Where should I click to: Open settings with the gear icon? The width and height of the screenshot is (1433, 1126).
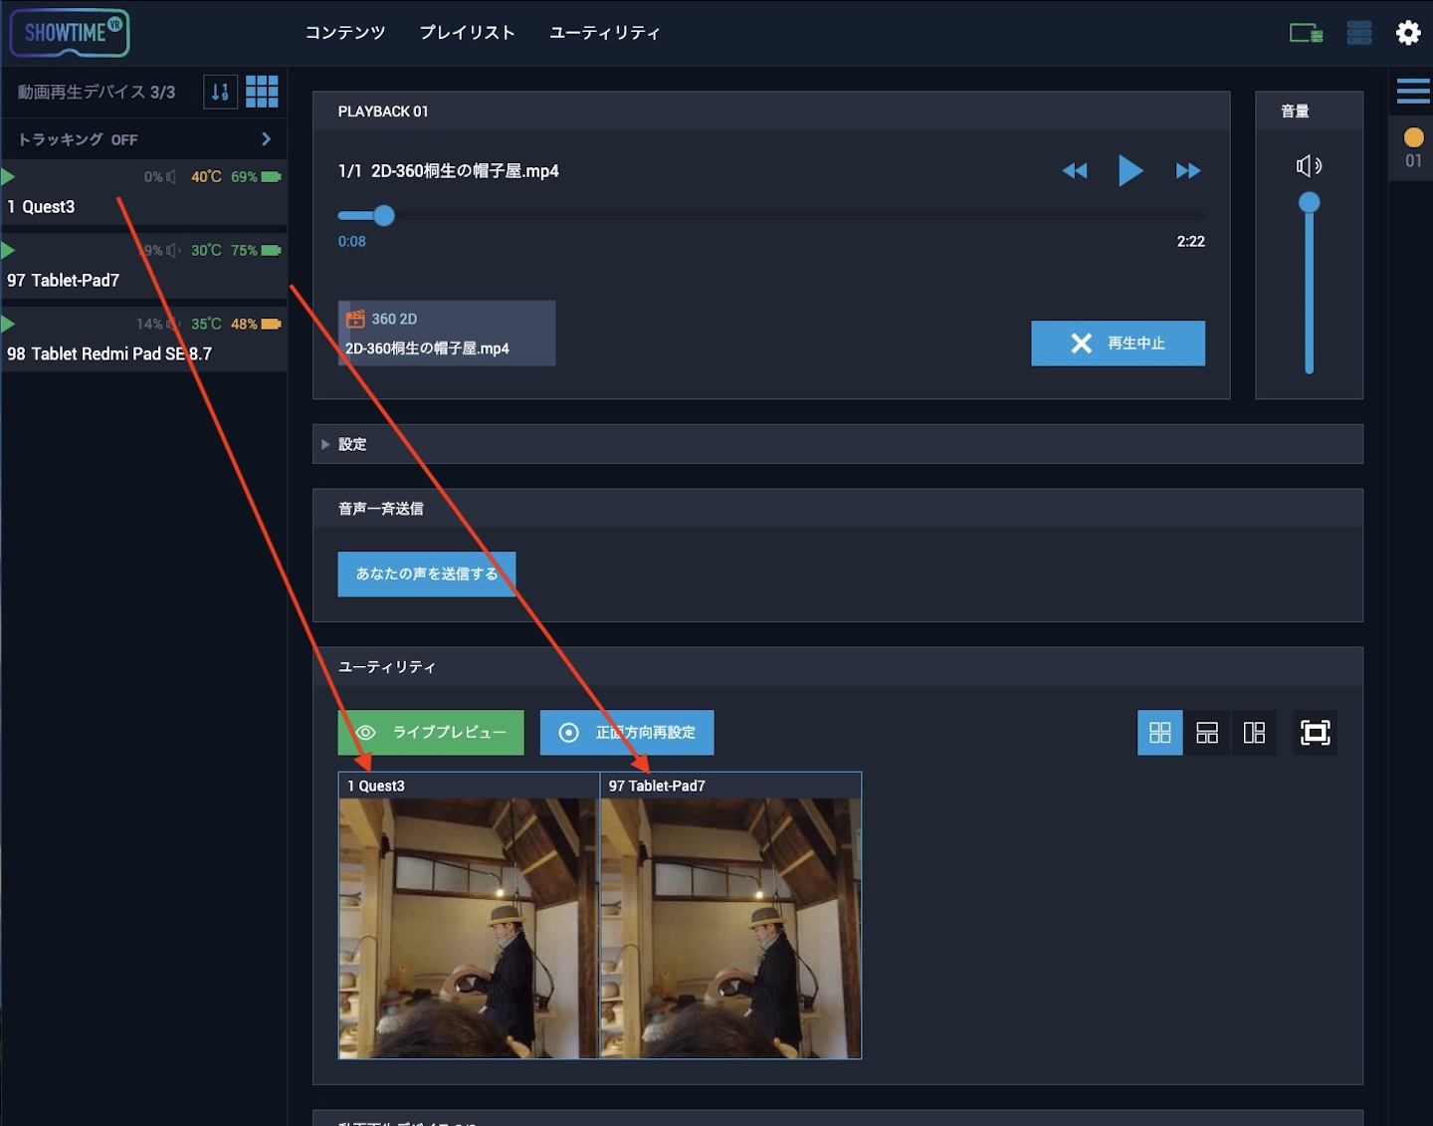(1408, 33)
